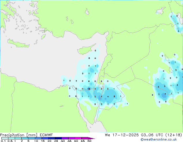
Task: Pick the 10–15 mm blue legend swatch
Action: coord(38,138)
